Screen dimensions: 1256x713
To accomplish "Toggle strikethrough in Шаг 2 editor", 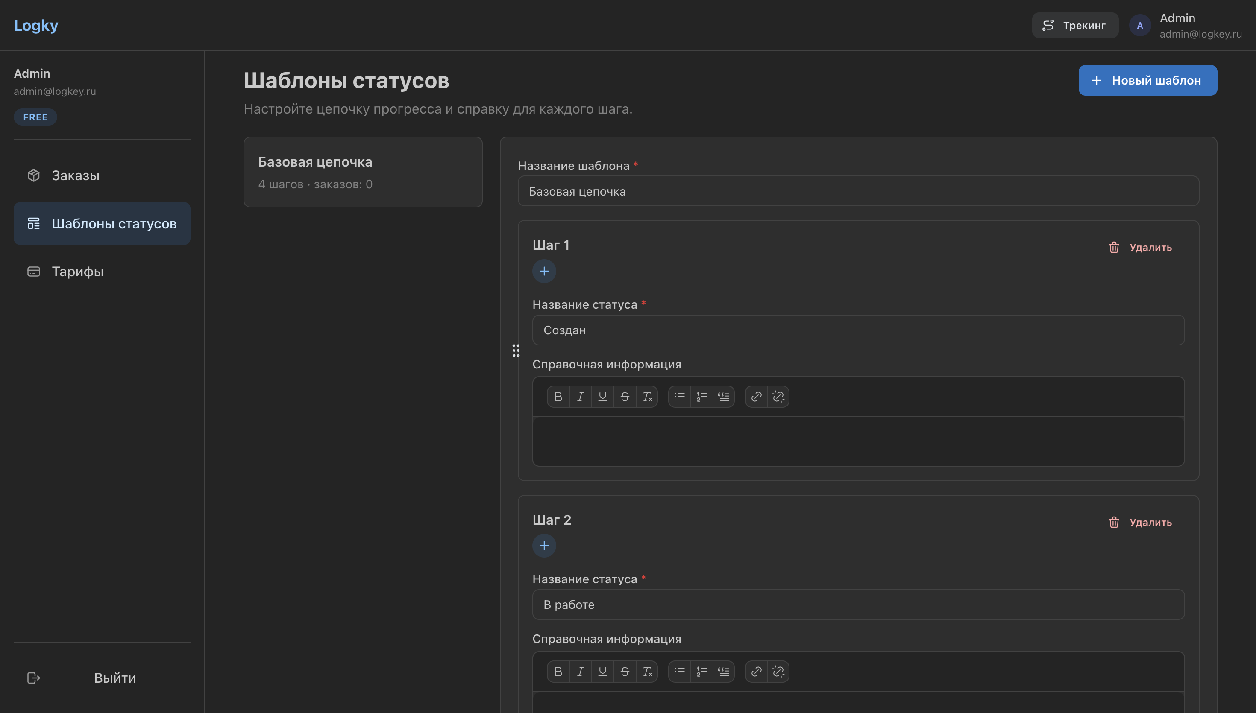I will pos(625,672).
